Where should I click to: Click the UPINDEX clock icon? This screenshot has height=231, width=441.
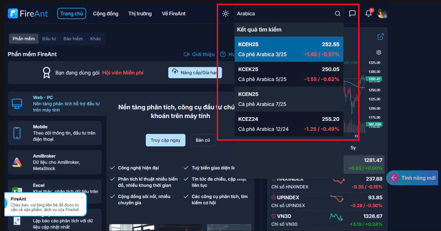274,197
